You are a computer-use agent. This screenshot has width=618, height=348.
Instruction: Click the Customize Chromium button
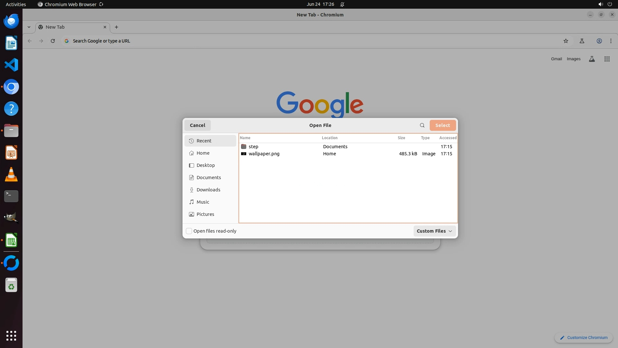[x=583, y=338]
